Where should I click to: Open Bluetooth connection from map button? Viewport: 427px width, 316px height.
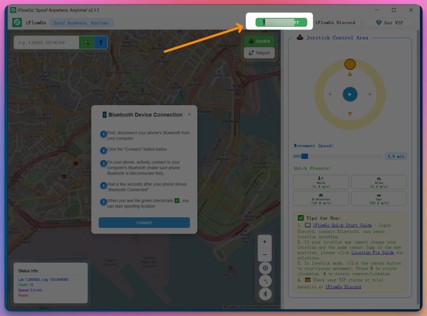click(x=265, y=294)
